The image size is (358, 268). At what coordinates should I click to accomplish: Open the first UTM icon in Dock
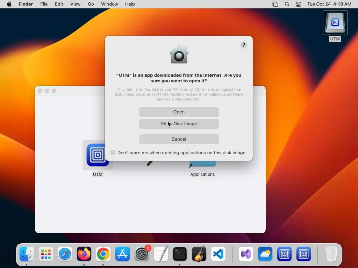coord(284,254)
